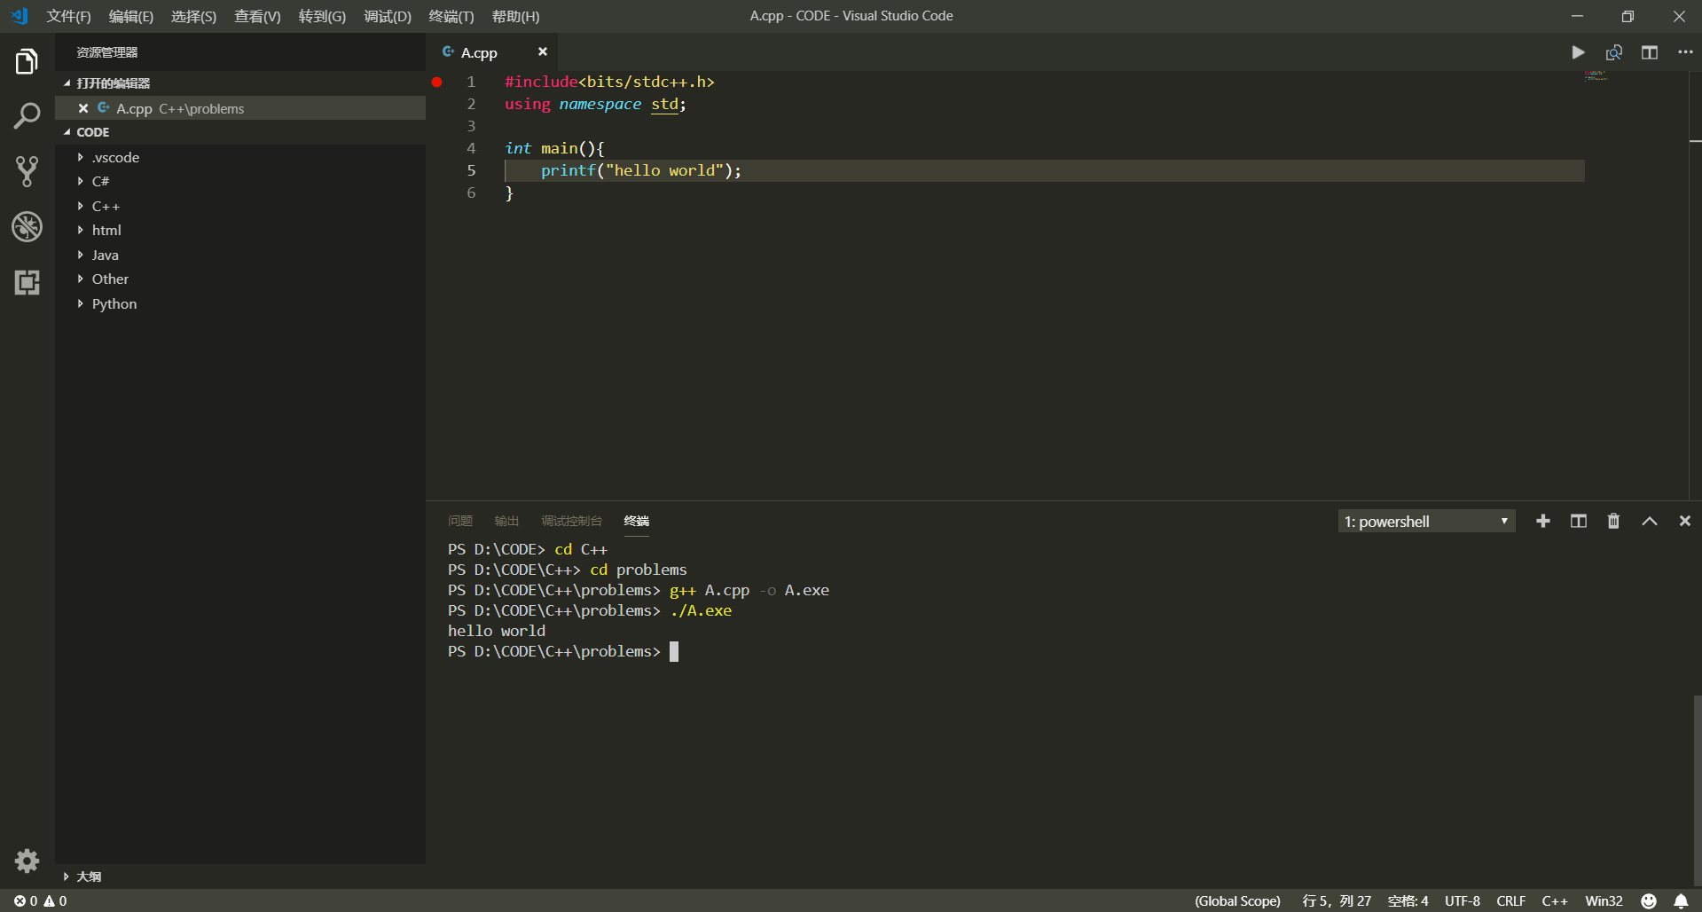Open the Source Control view

[x=27, y=171]
